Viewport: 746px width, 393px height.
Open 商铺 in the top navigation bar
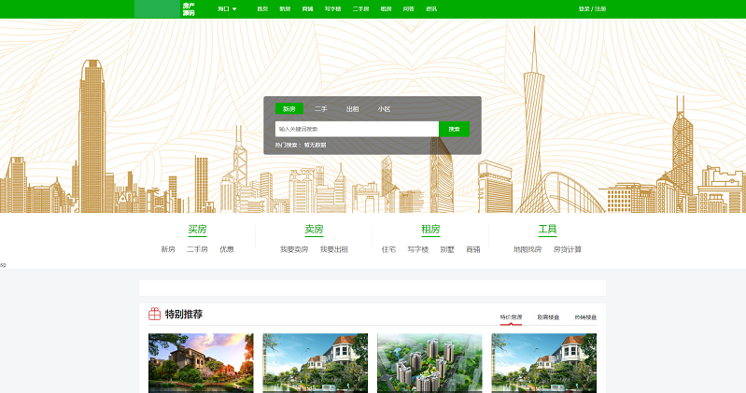[x=307, y=9]
